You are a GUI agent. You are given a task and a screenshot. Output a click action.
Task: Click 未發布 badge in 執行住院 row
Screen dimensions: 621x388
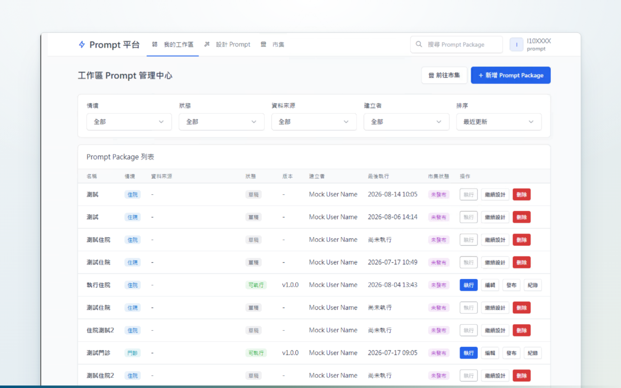(x=439, y=285)
